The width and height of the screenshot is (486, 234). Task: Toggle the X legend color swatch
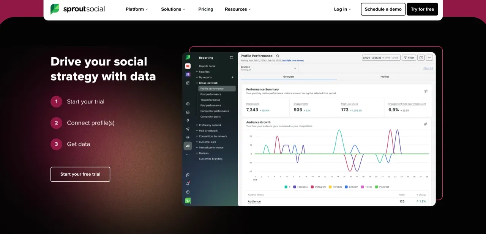point(286,187)
